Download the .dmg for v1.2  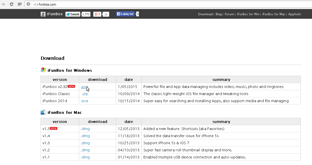tap(85, 150)
